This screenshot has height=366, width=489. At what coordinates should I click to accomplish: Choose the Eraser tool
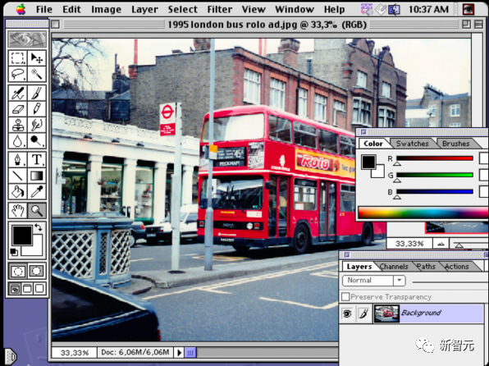[x=18, y=108]
